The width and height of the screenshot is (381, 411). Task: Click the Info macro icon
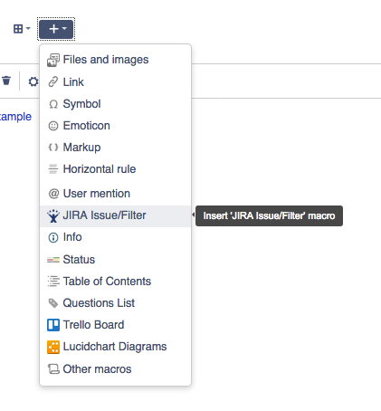tap(53, 237)
